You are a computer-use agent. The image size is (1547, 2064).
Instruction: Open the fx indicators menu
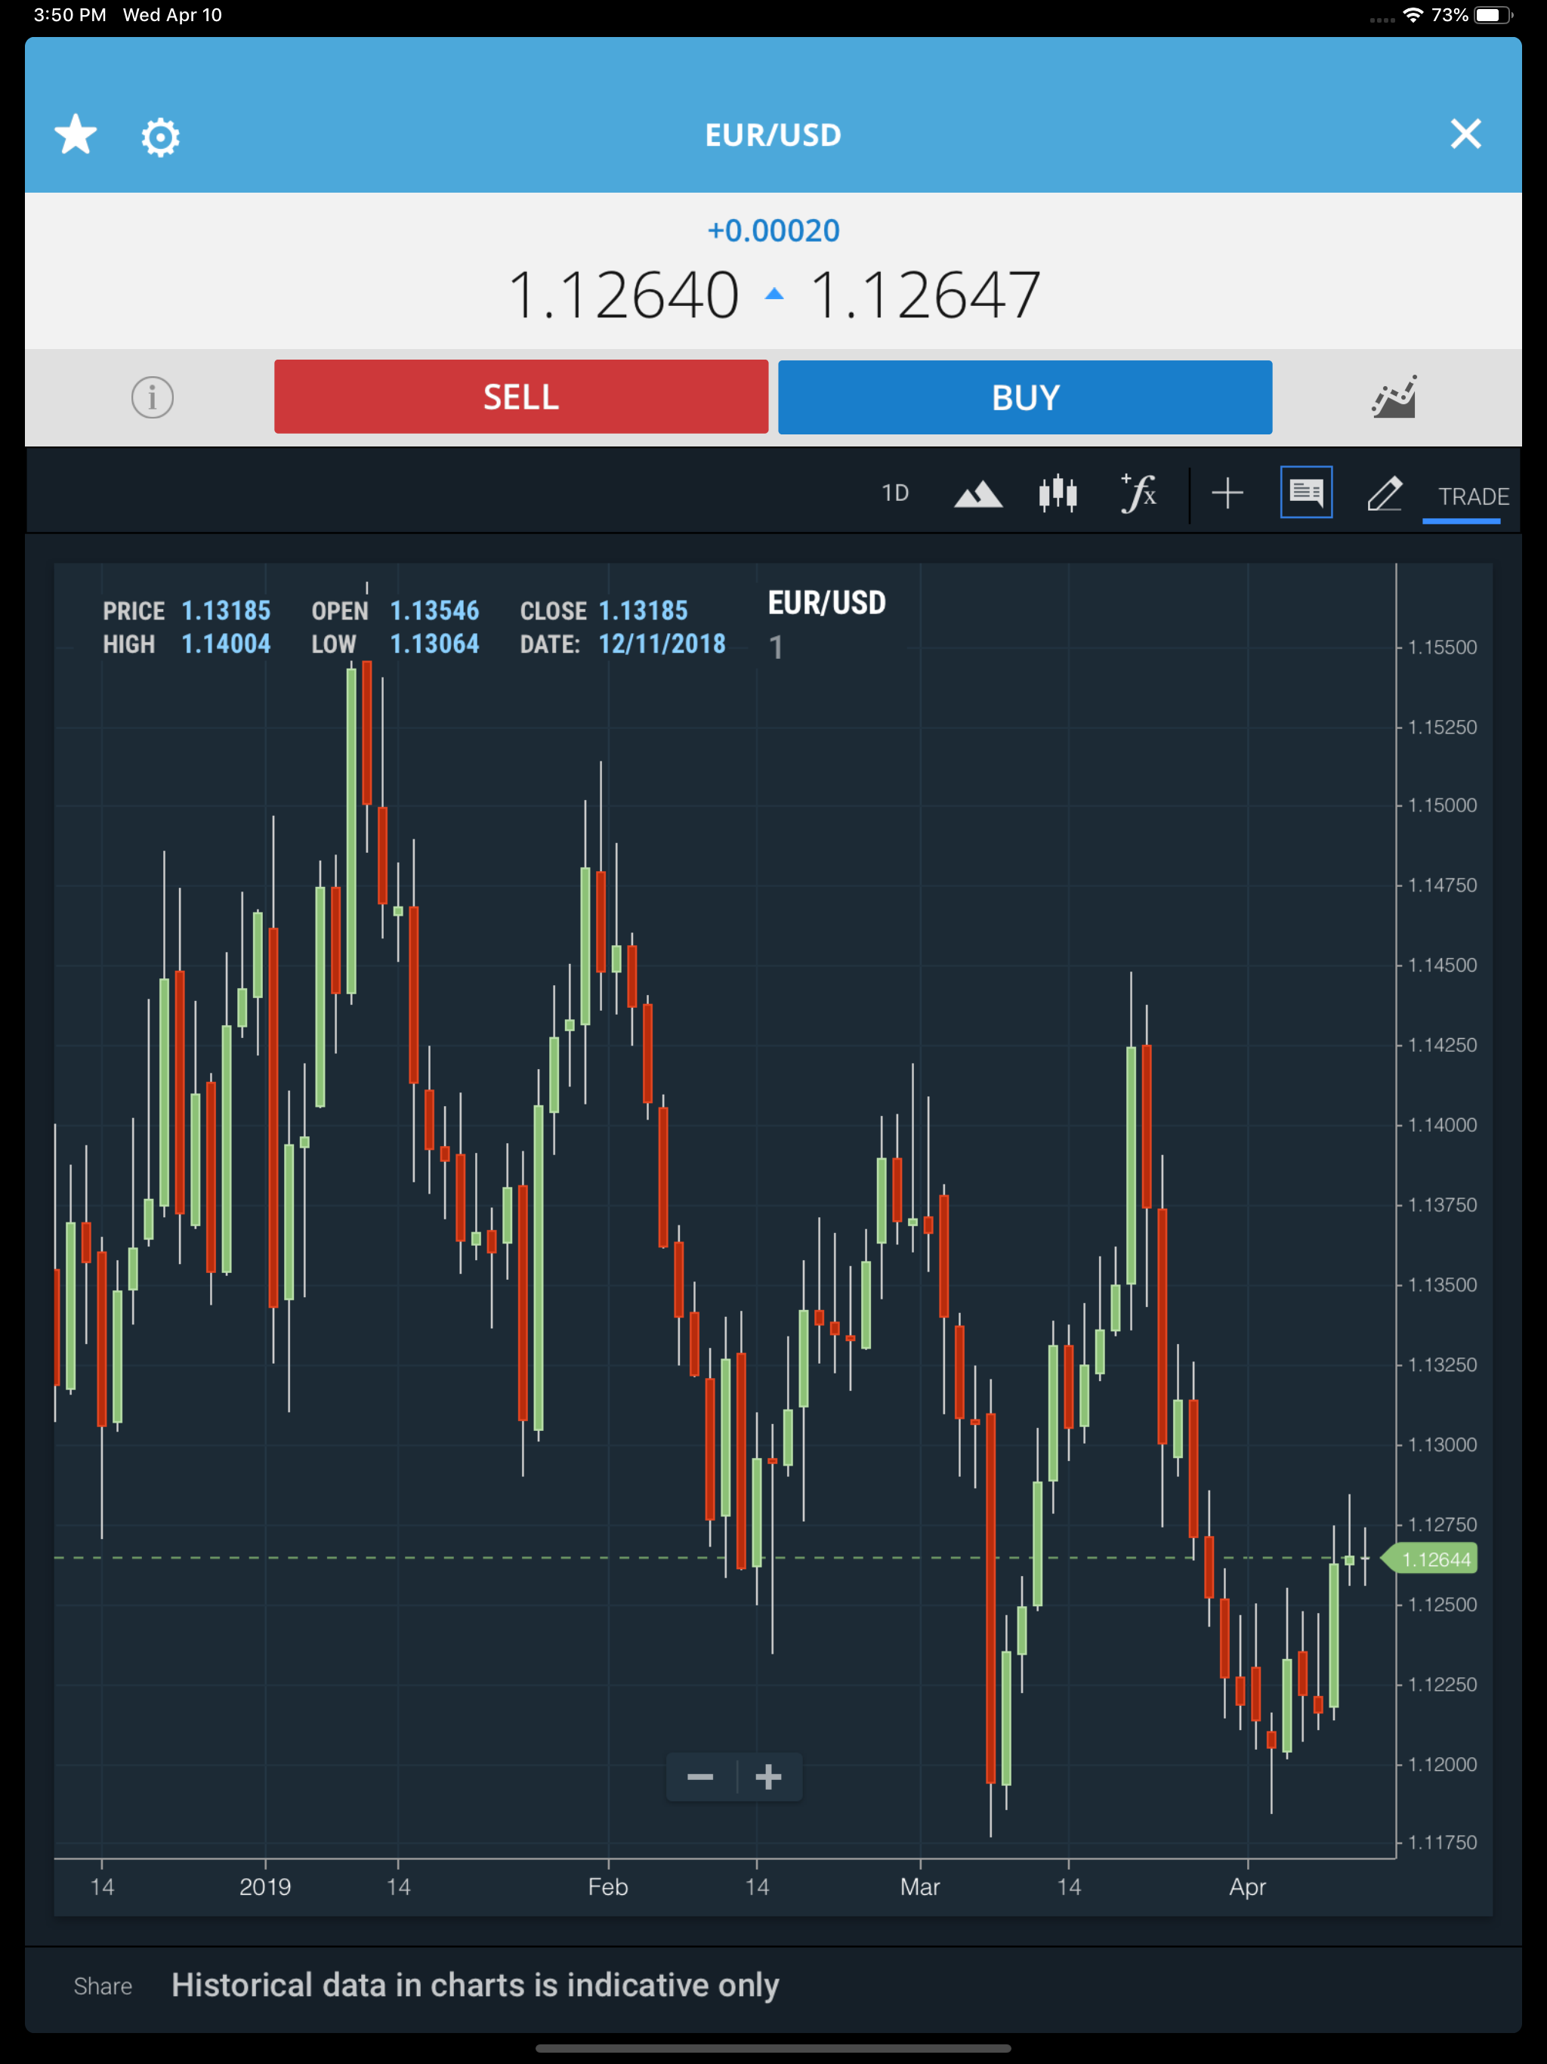[x=1138, y=493]
